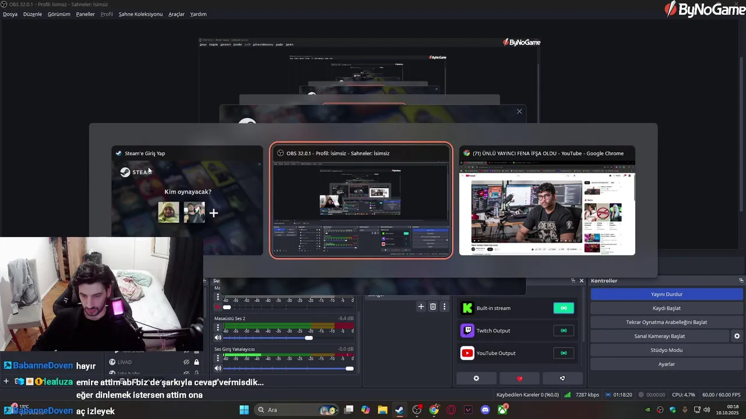The height and width of the screenshot is (419, 746).
Task: Open the Görünüm menu
Action: point(59,14)
